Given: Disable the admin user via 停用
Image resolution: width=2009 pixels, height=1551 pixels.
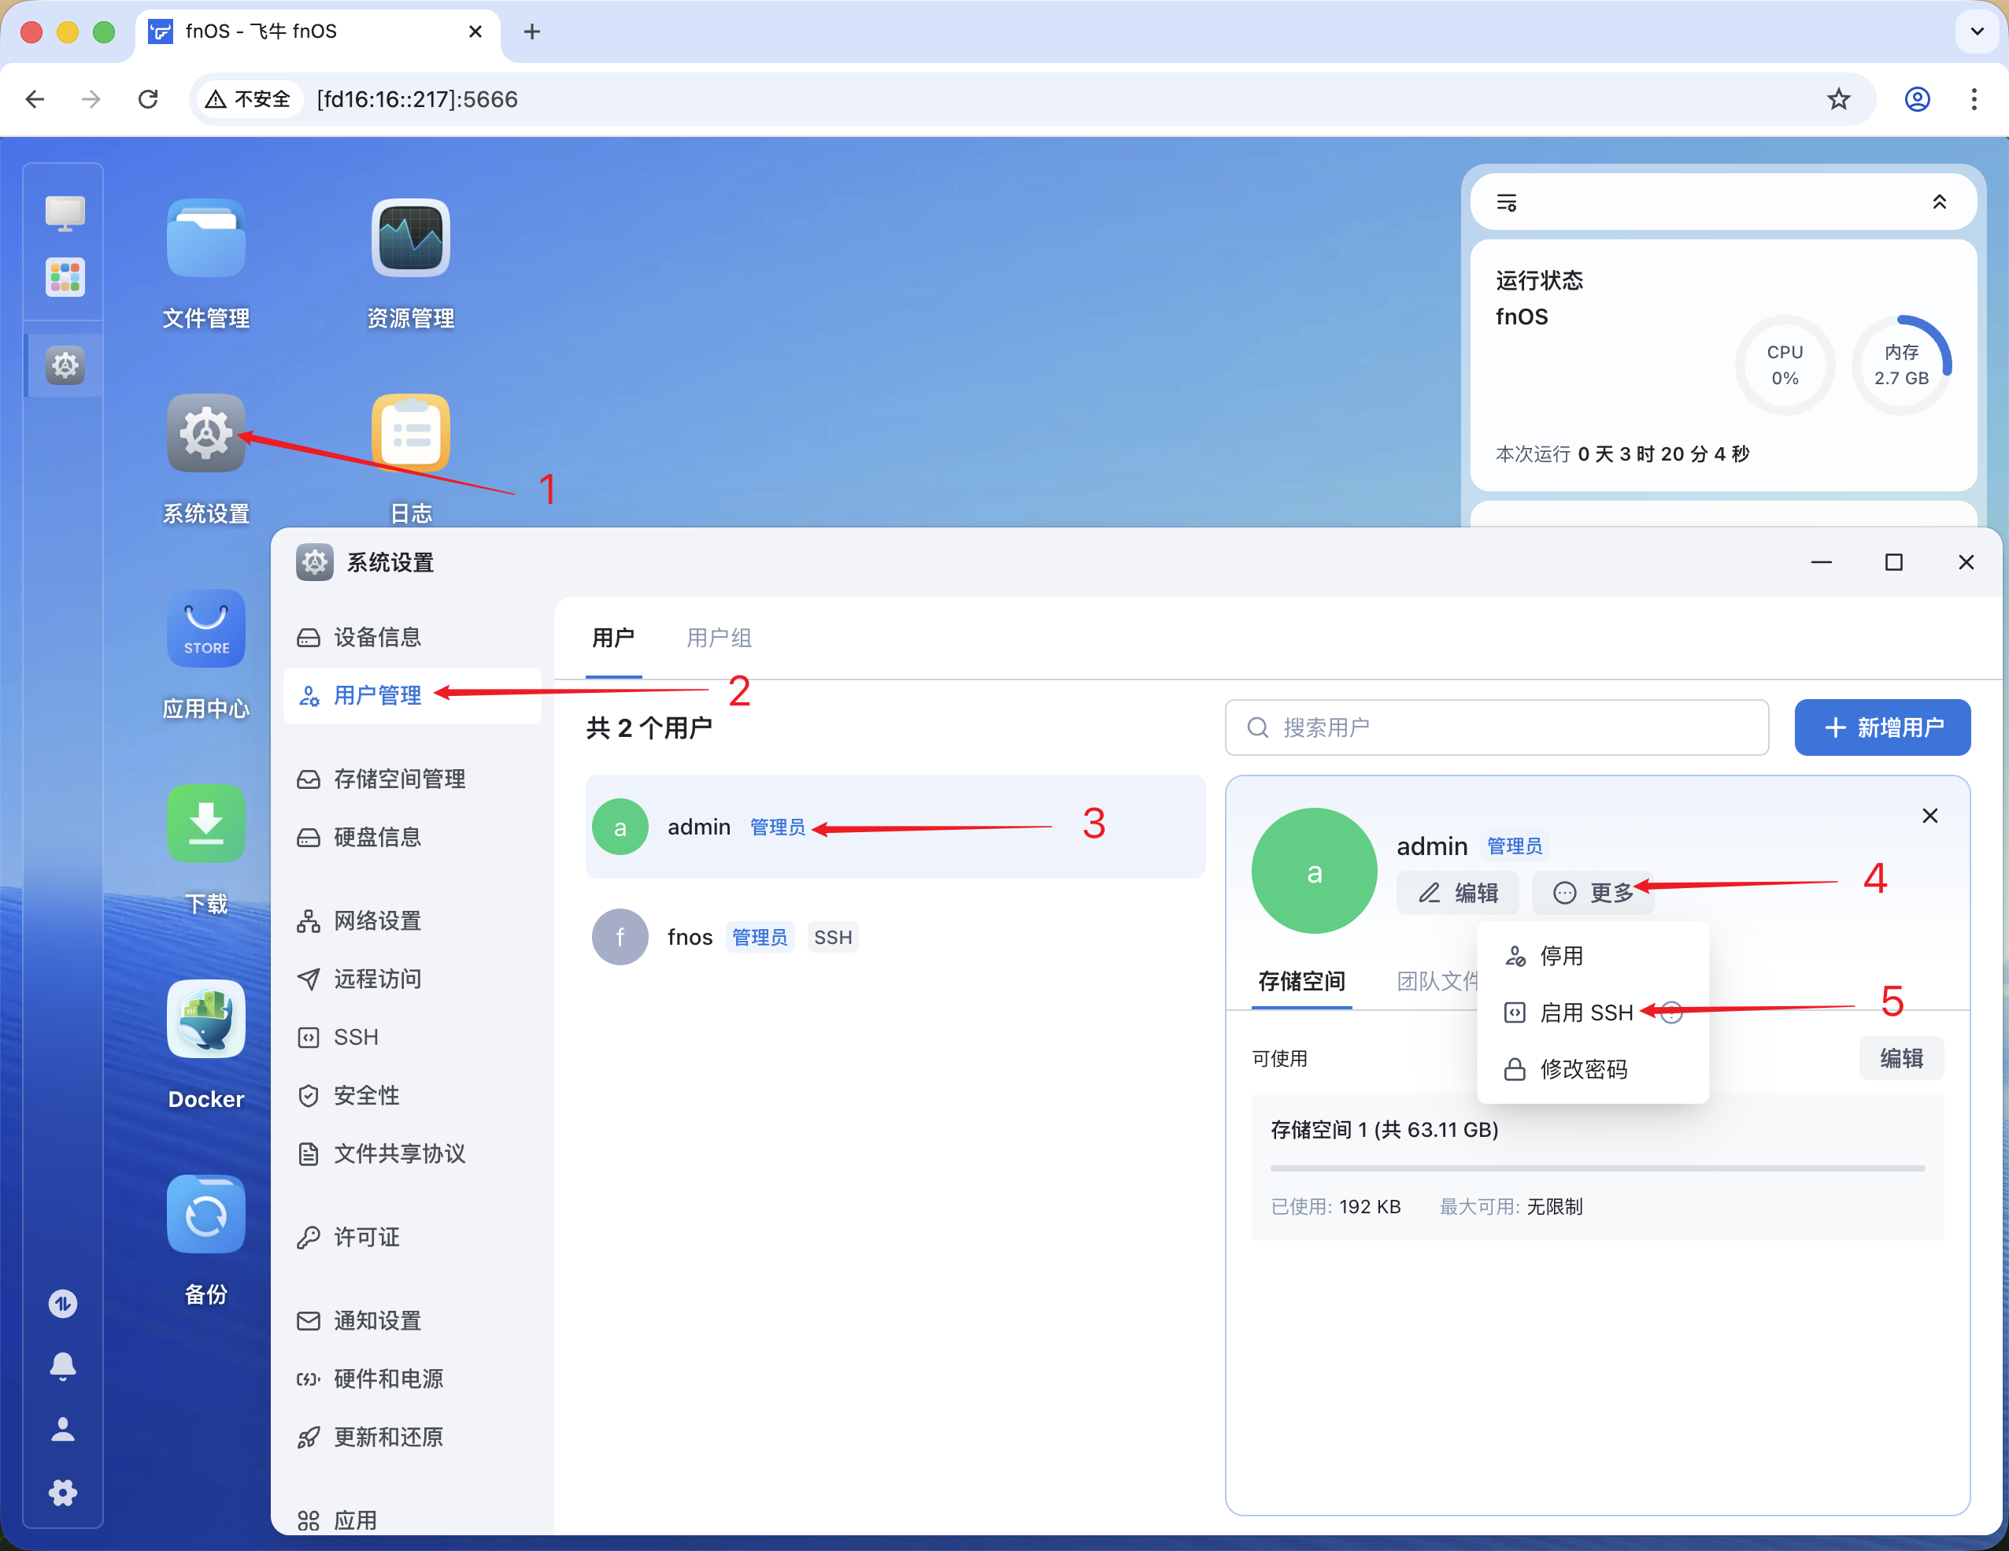Looking at the screenshot, I should 1561,956.
